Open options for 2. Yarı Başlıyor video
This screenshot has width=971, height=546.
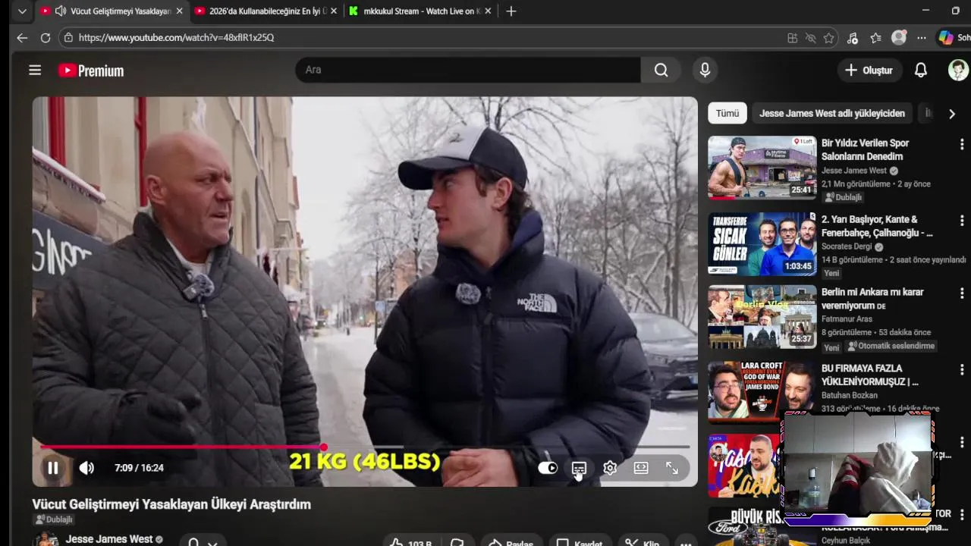[962, 221]
